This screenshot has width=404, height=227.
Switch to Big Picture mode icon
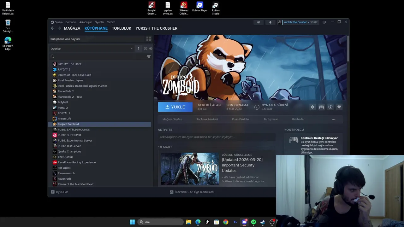click(324, 22)
